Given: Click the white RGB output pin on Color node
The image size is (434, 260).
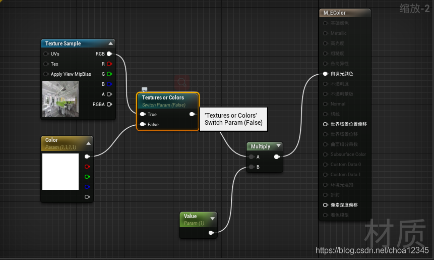Looking at the screenshot, I should click(x=87, y=157).
